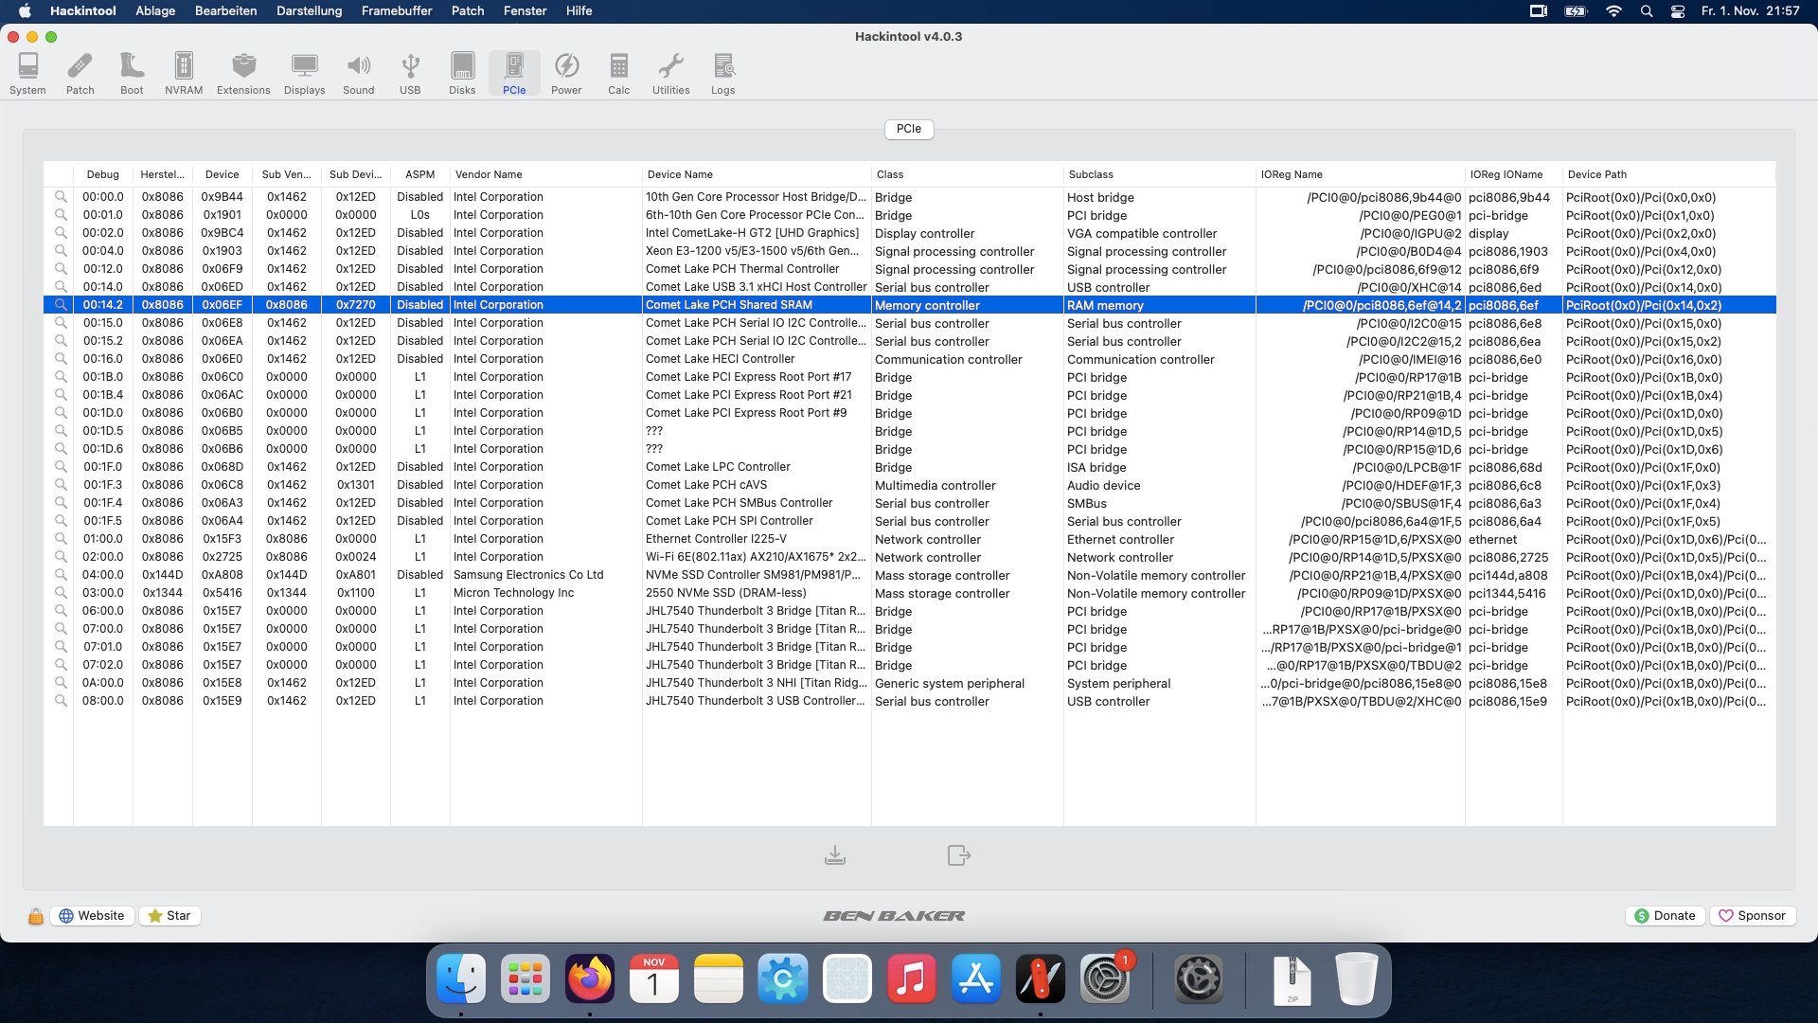Open the Displays toolbar section
The height and width of the screenshot is (1023, 1818).
click(304, 73)
